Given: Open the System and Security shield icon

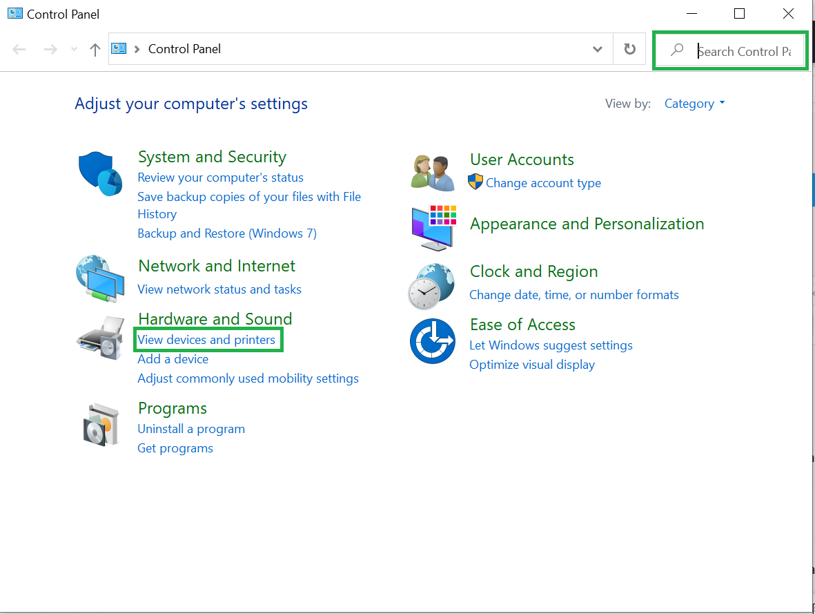Looking at the screenshot, I should [x=100, y=174].
